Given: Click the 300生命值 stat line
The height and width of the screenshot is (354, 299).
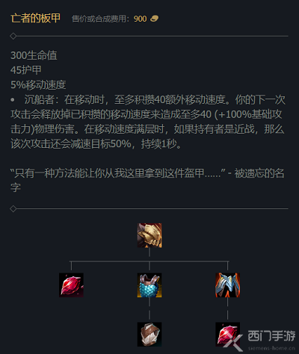Looking at the screenshot, I should coord(34,55).
